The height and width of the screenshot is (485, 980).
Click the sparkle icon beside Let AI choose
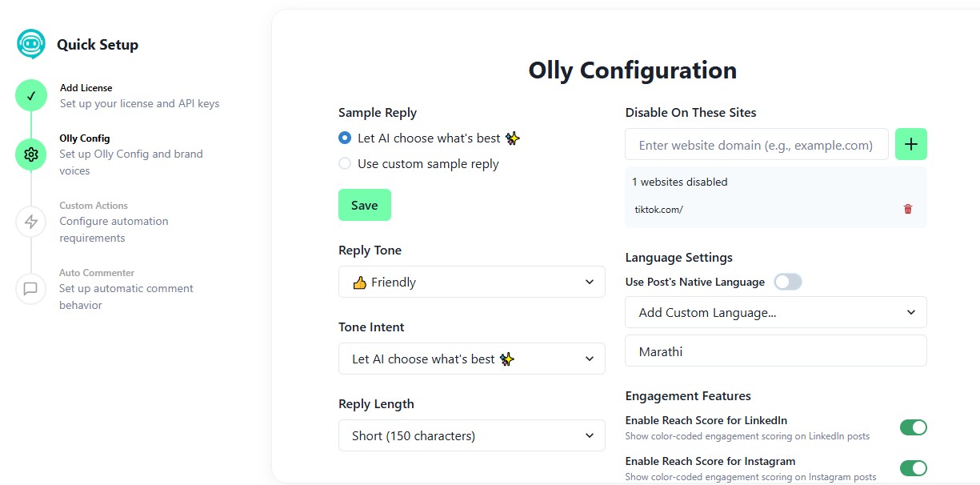(513, 138)
